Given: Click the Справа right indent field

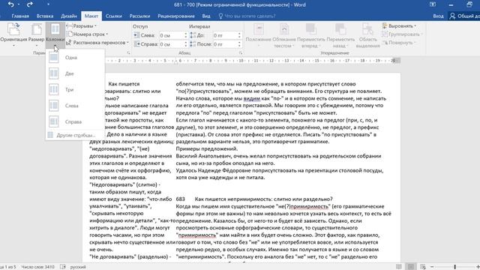Looking at the screenshot, I should pos(171,44).
